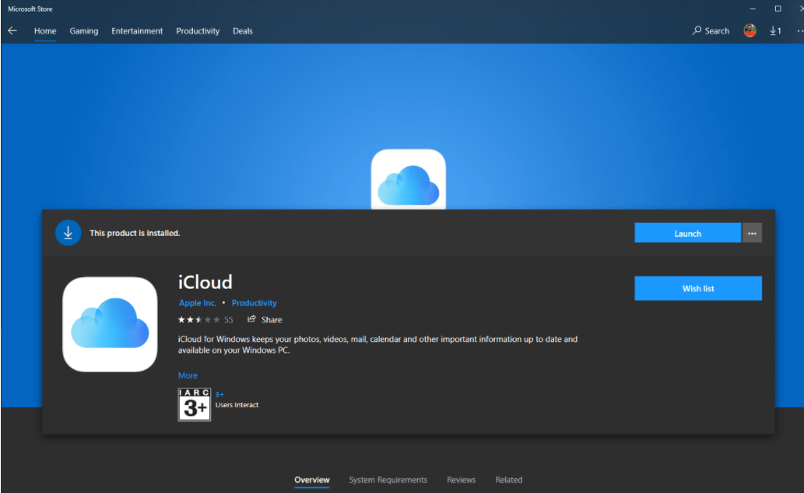804x493 pixels.
Task: Expand the description with More
Action: click(x=188, y=375)
